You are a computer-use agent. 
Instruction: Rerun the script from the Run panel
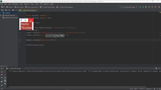(x=2, y=72)
